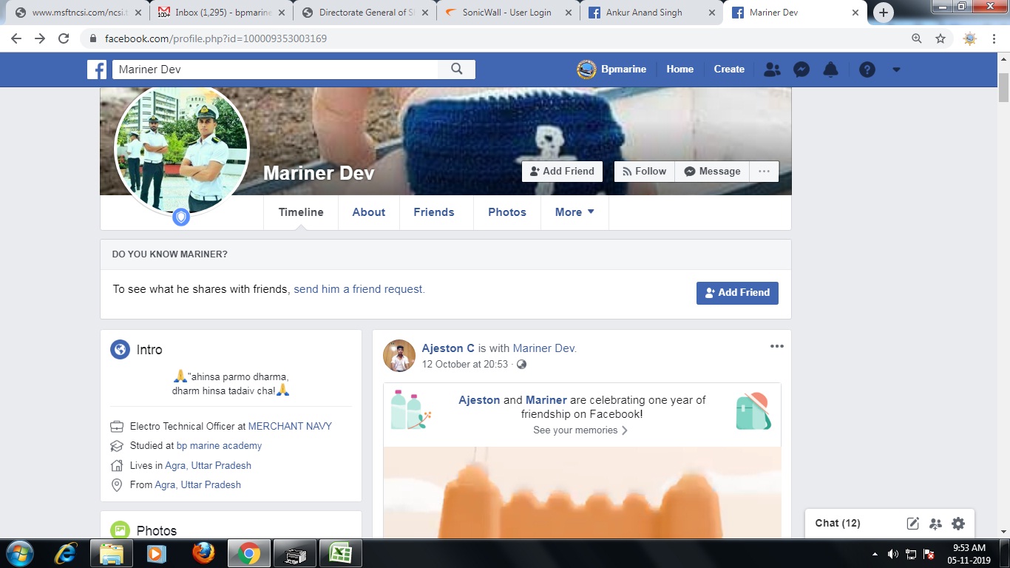This screenshot has height=568, width=1010.
Task: View the Photos tab
Action: 507,212
